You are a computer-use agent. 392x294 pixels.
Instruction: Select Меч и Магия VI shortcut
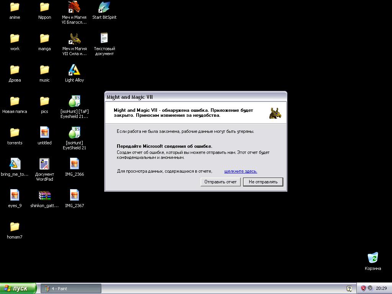pyautogui.click(x=74, y=7)
